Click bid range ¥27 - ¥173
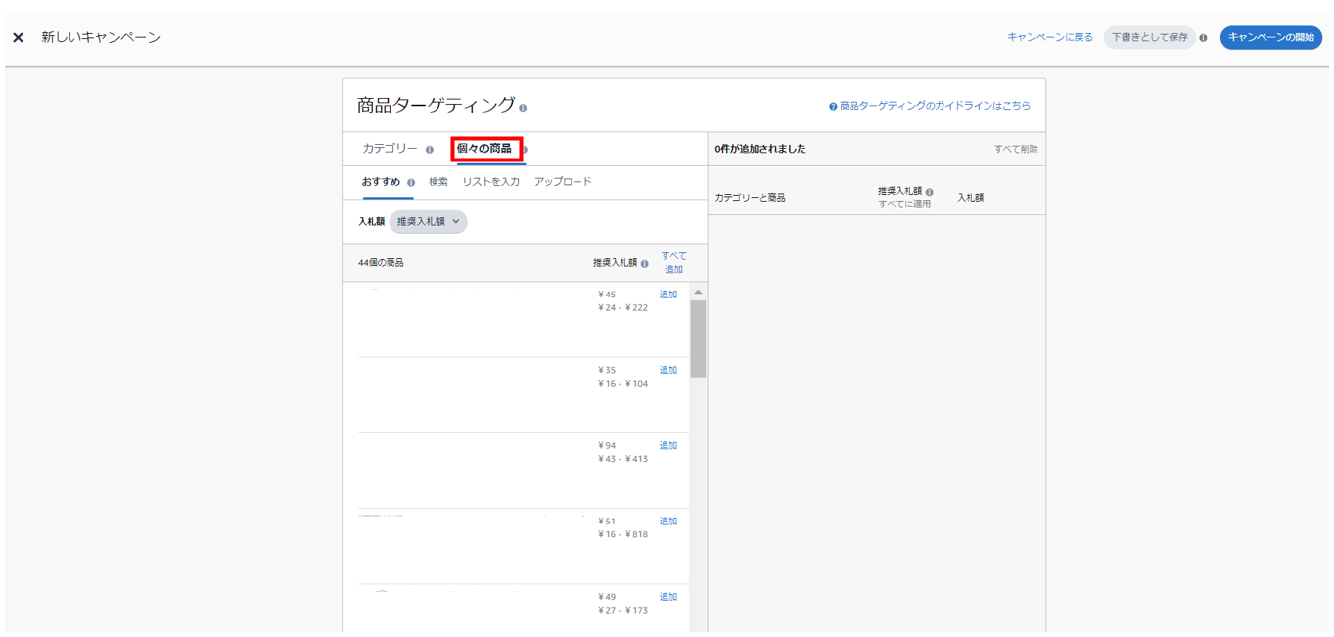 coord(622,611)
